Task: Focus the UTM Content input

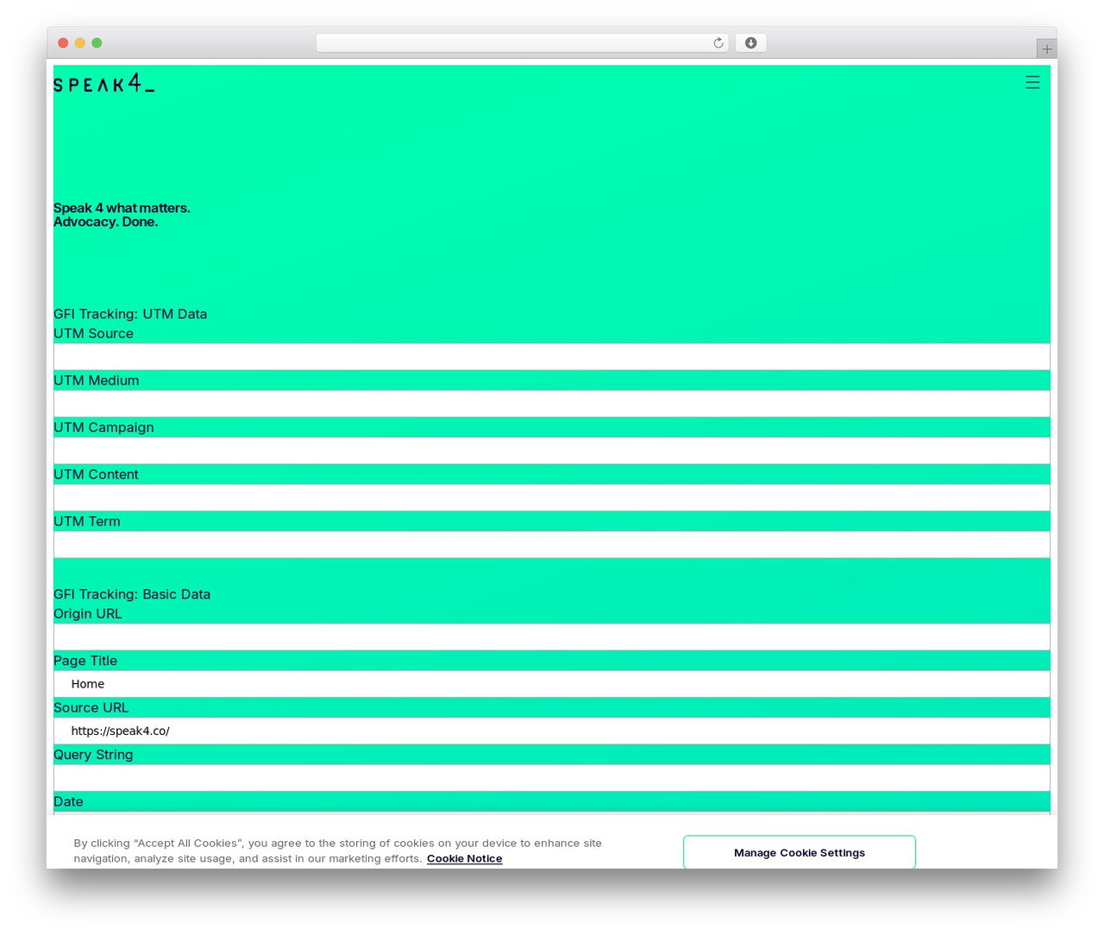Action: [x=552, y=498]
